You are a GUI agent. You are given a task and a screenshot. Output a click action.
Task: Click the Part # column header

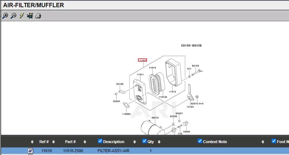pyautogui.click(x=70, y=142)
